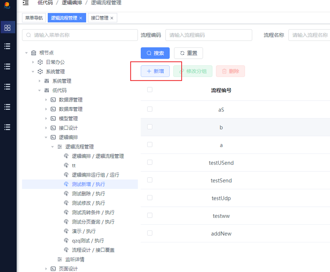
Task: Expand the 数据源管理 tree node
Action: click(x=46, y=100)
